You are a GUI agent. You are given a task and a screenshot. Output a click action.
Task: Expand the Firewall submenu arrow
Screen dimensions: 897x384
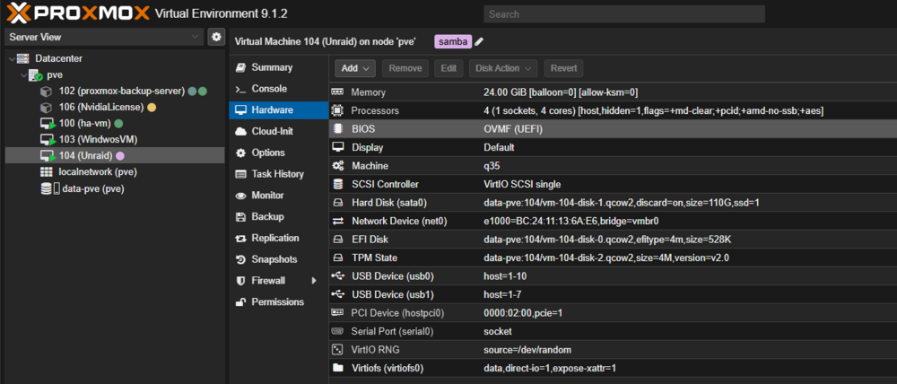[313, 281]
